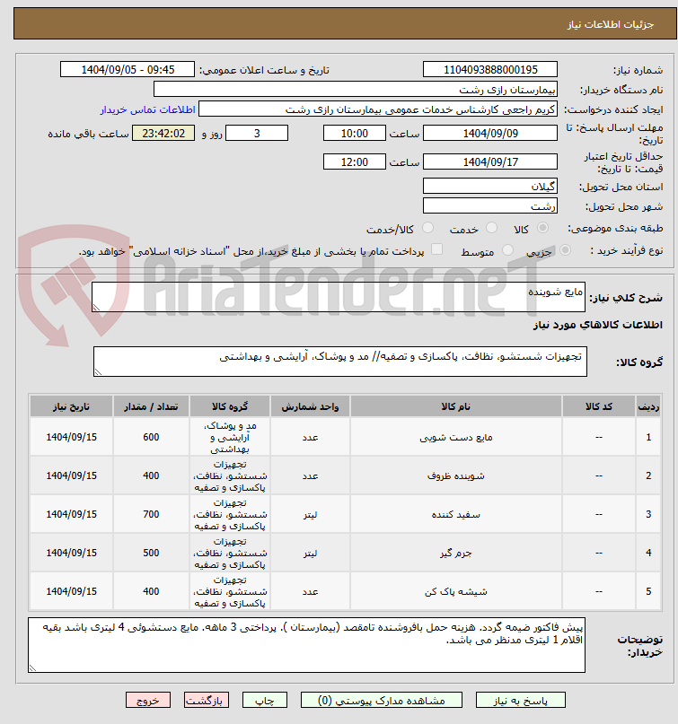678x724 pixels.
Task: Click the remaining days field showing 3
Action: [x=257, y=134]
